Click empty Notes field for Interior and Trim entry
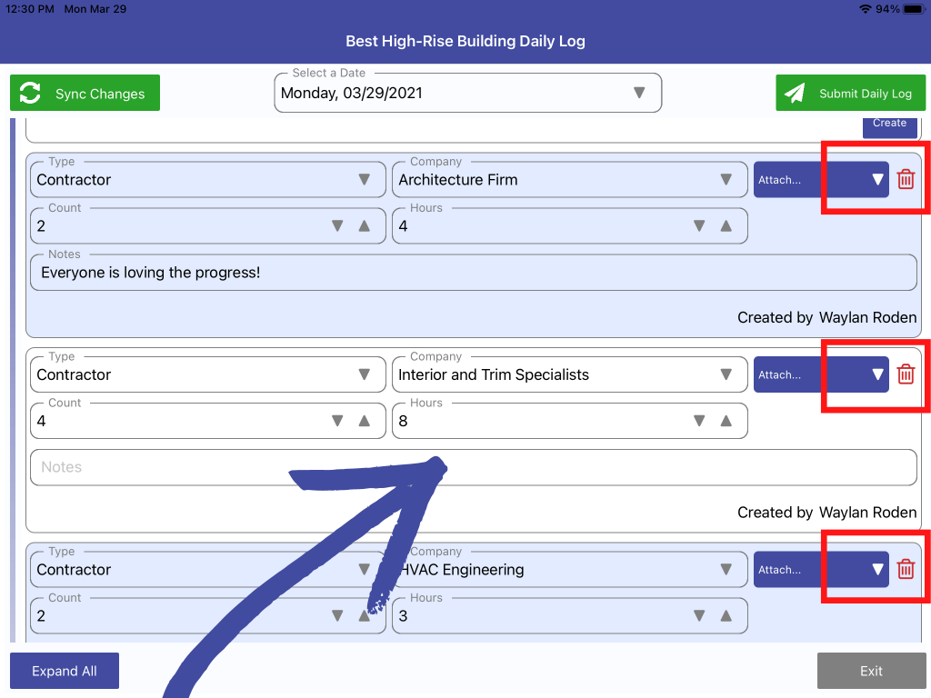The image size is (931, 698). (473, 467)
